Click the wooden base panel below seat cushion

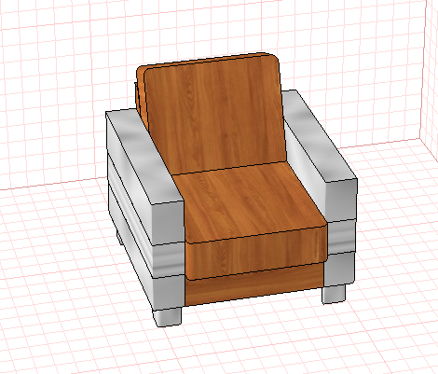click(x=253, y=284)
